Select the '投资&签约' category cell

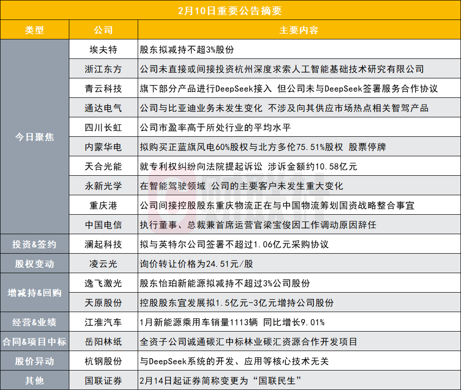coord(34,244)
